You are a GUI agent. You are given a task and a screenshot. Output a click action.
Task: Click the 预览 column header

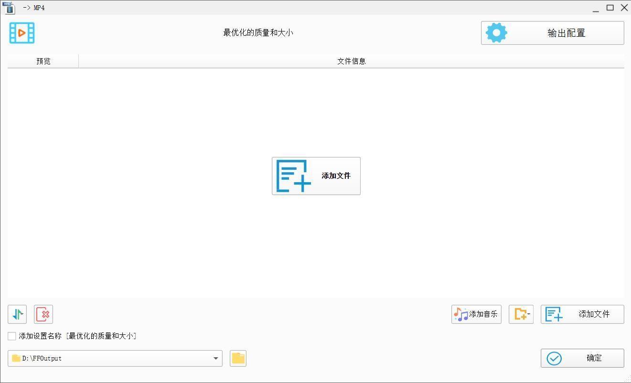click(43, 61)
